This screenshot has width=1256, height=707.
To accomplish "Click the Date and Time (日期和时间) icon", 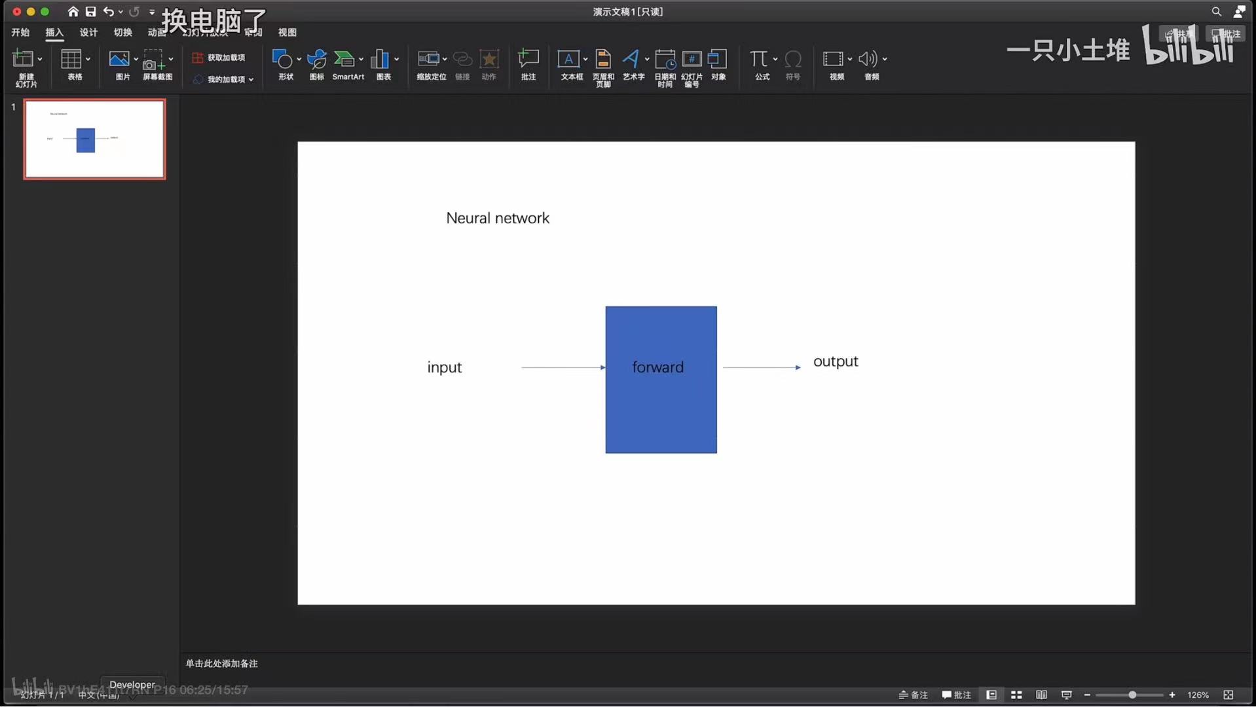I will pos(665,59).
